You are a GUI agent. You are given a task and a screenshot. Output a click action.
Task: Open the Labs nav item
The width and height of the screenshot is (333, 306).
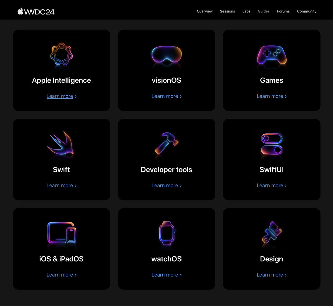point(246,11)
